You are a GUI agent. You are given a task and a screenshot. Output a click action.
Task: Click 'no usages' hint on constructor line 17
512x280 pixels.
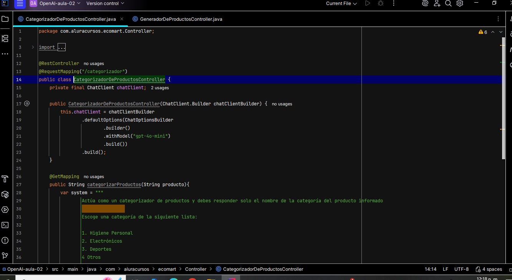coord(282,104)
